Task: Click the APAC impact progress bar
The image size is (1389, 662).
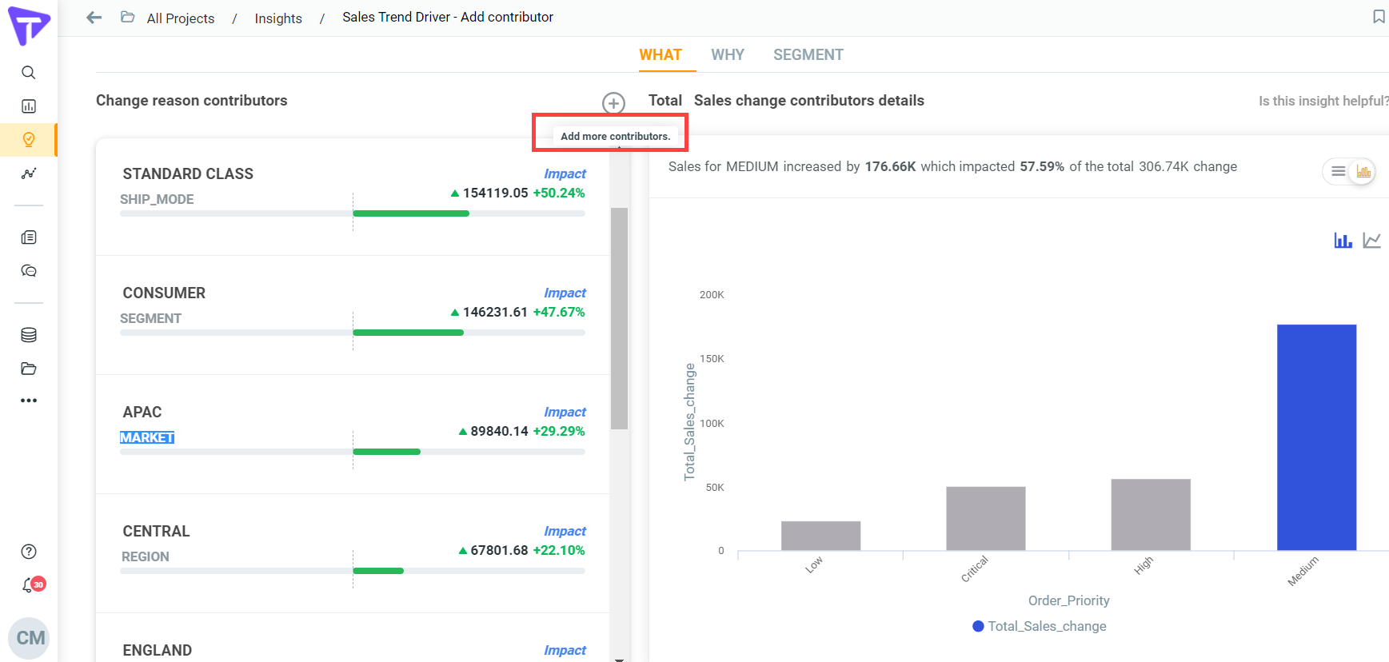Action: pos(353,452)
